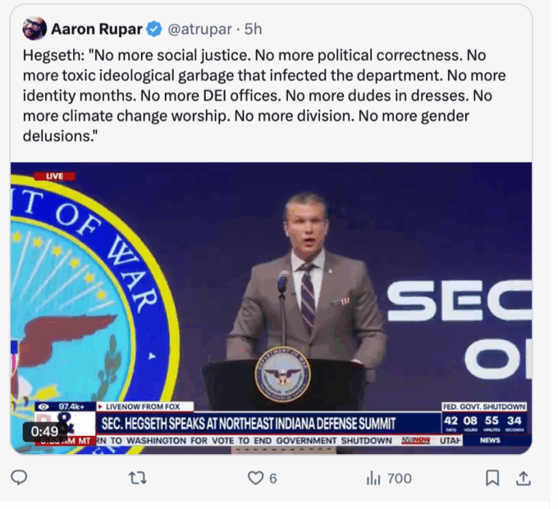Open the Aaron Rupar display name link
This screenshot has width=558, height=509.
click(x=96, y=30)
